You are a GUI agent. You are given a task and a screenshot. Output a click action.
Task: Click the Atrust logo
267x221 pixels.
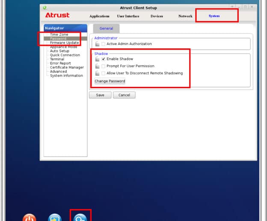click(57, 15)
